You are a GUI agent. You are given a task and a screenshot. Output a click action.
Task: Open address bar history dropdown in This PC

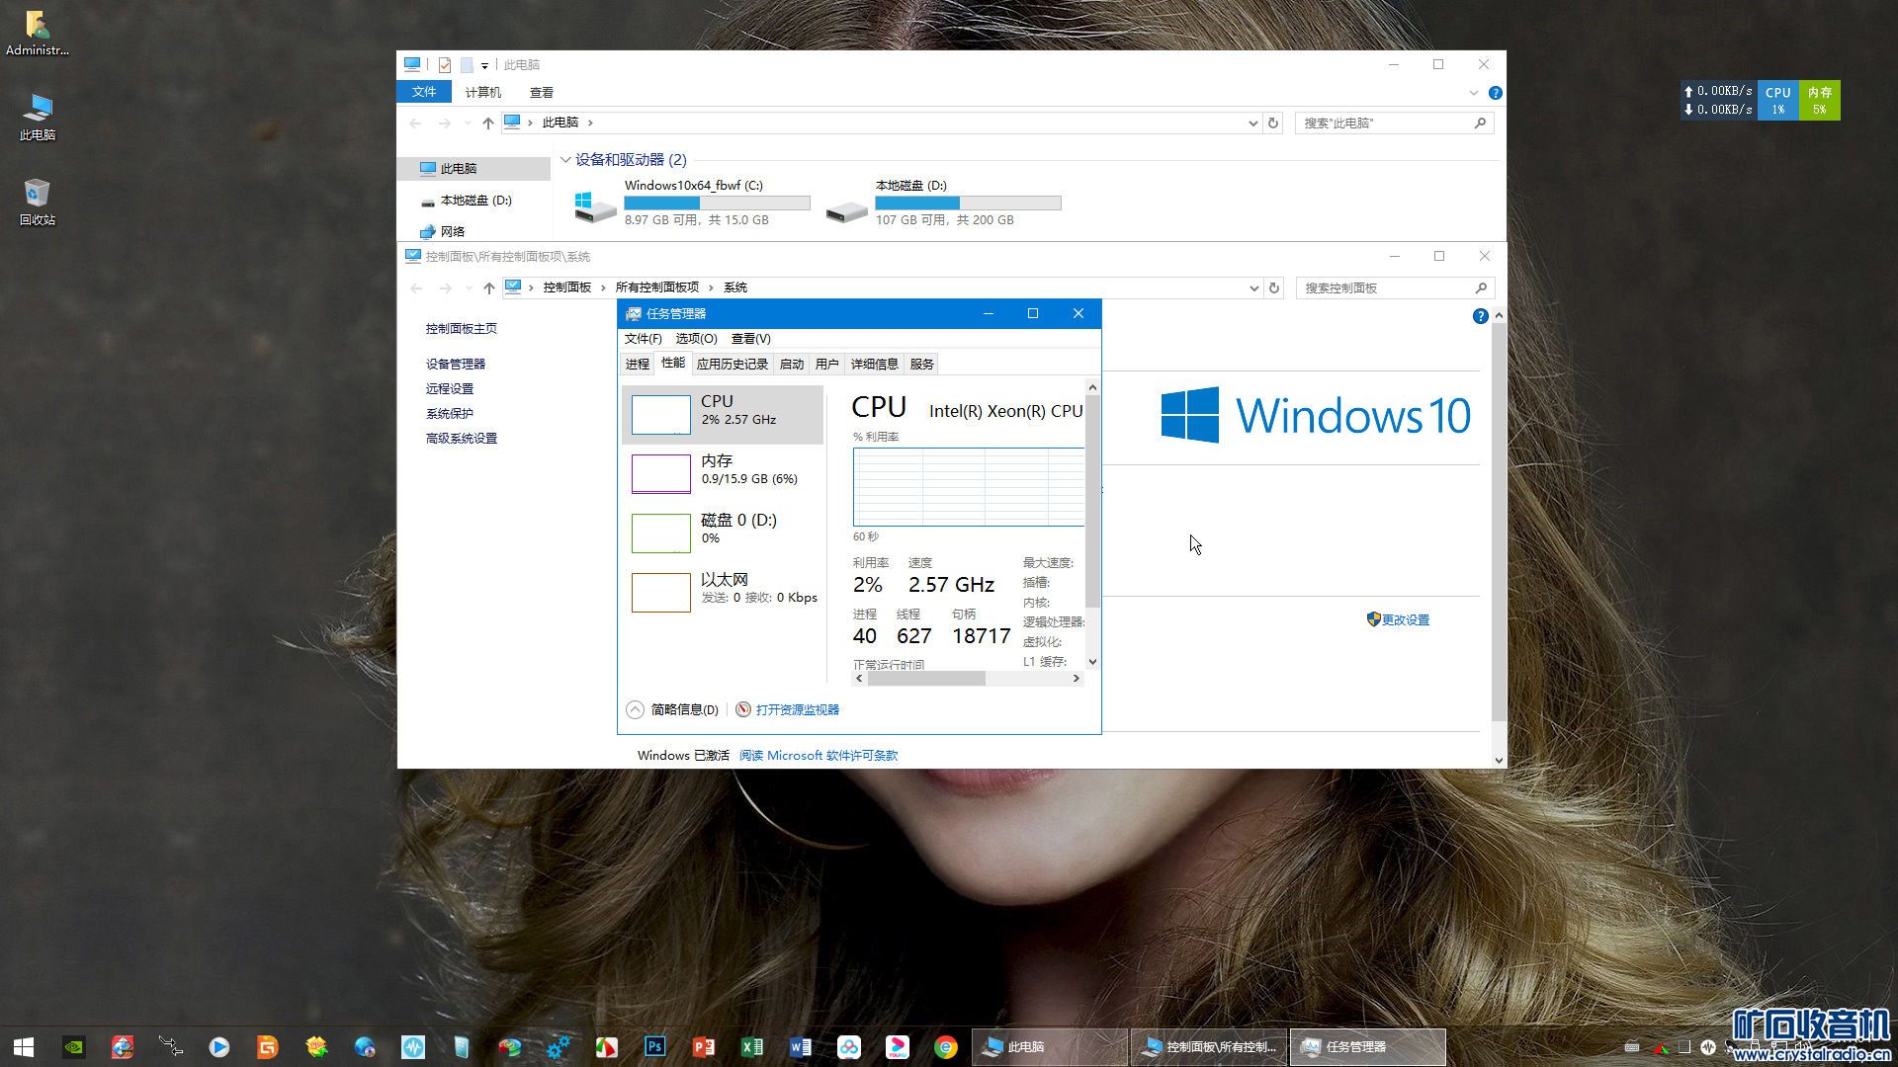coord(1252,123)
